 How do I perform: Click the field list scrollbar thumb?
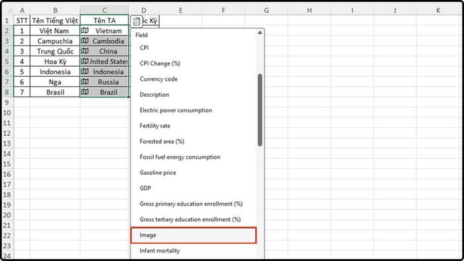pyautogui.click(x=260, y=110)
